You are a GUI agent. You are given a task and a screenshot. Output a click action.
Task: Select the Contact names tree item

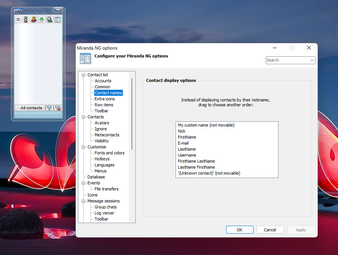109,93
